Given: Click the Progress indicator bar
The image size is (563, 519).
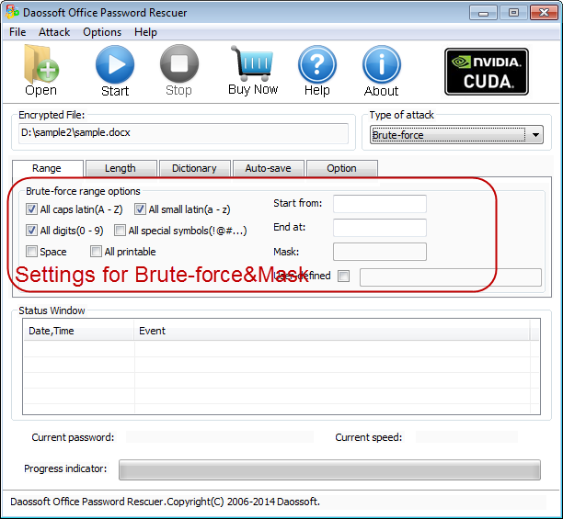Looking at the screenshot, I should (x=329, y=469).
